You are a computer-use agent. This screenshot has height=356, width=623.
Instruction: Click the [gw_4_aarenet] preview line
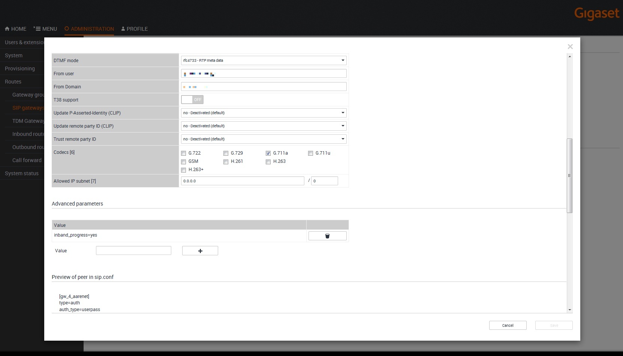point(74,296)
